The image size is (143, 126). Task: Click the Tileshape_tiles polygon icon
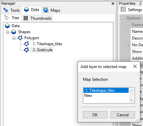coord(26,44)
